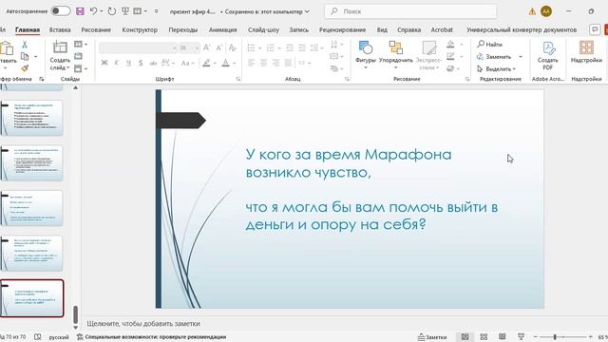Image resolution: width=608 pixels, height=342 pixels.
Task: Click the accessibility recommendations status text
Action: [x=152, y=337]
